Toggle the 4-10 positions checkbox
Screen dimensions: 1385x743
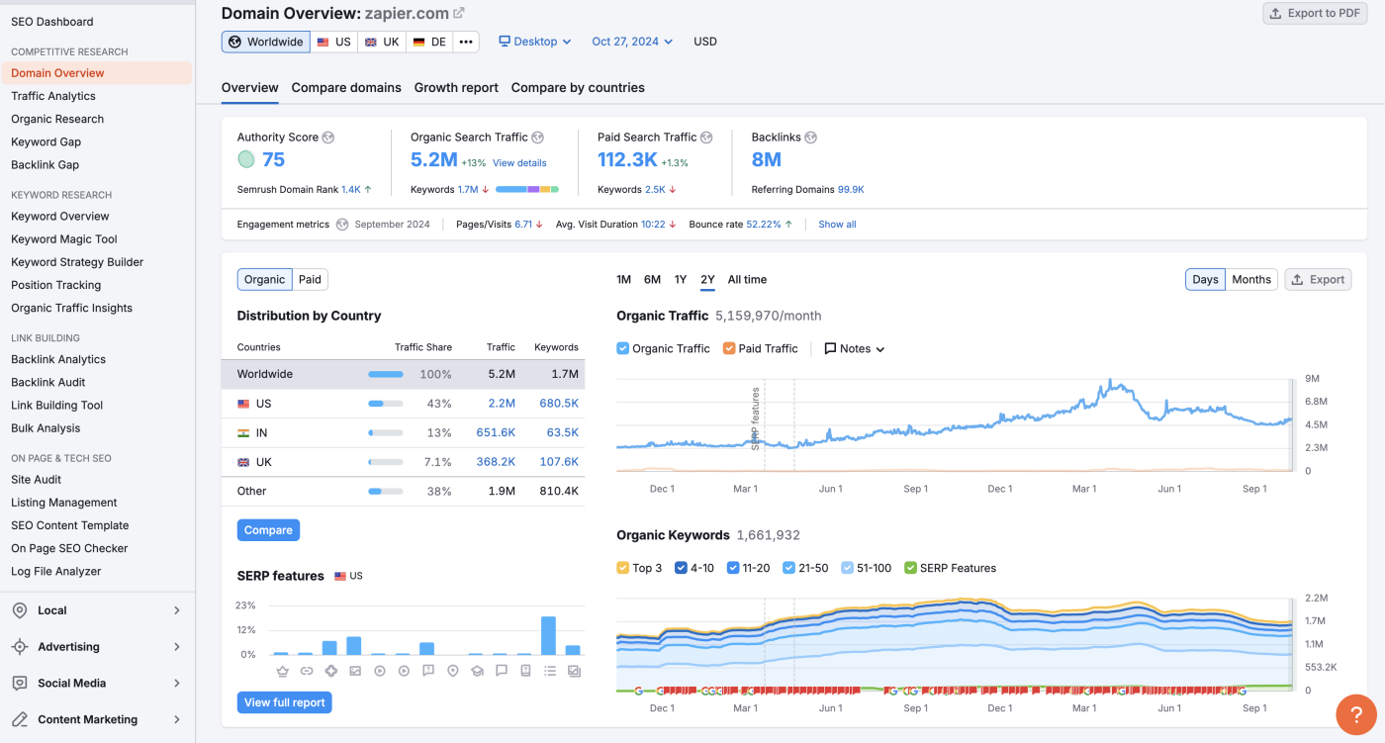point(681,568)
